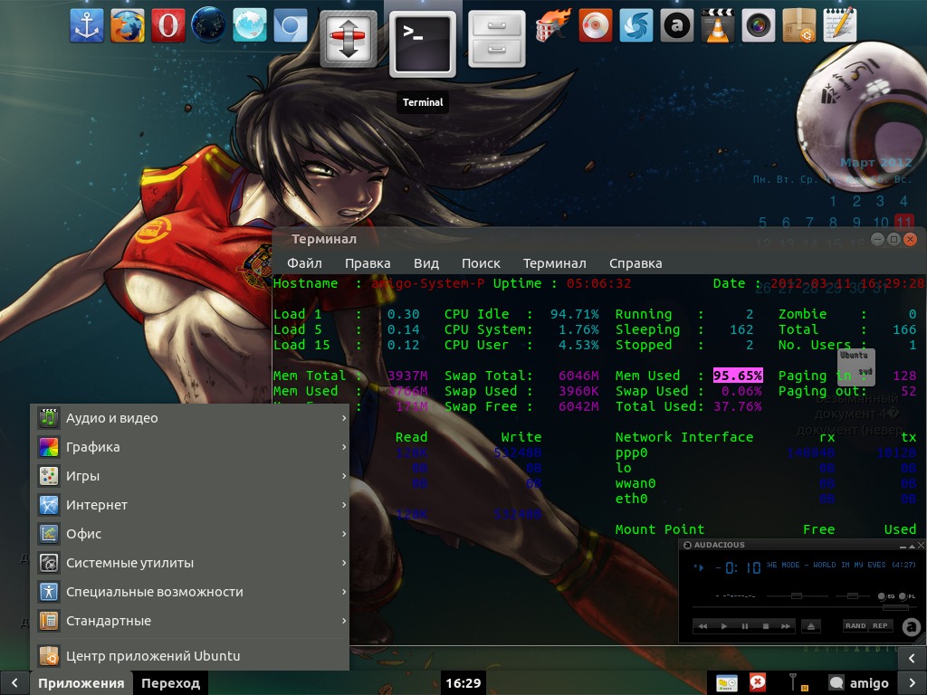
Task: Click the play button in Audacious
Action: click(723, 626)
